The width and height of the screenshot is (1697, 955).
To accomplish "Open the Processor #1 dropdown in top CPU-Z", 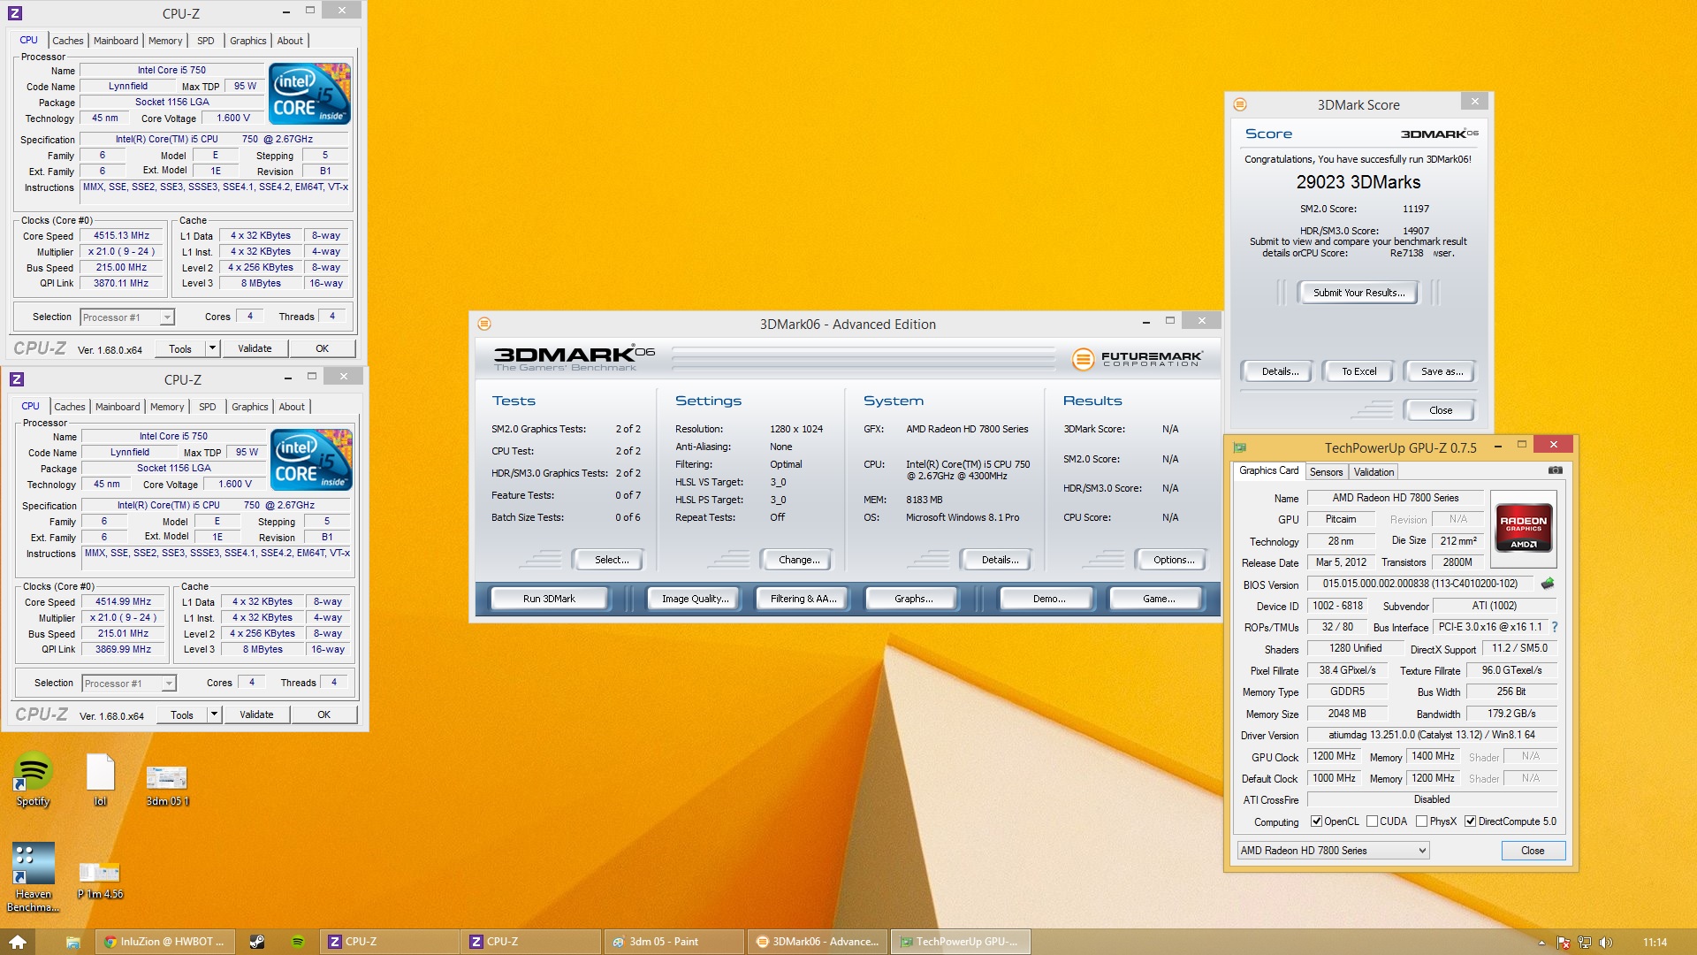I will pos(127,317).
